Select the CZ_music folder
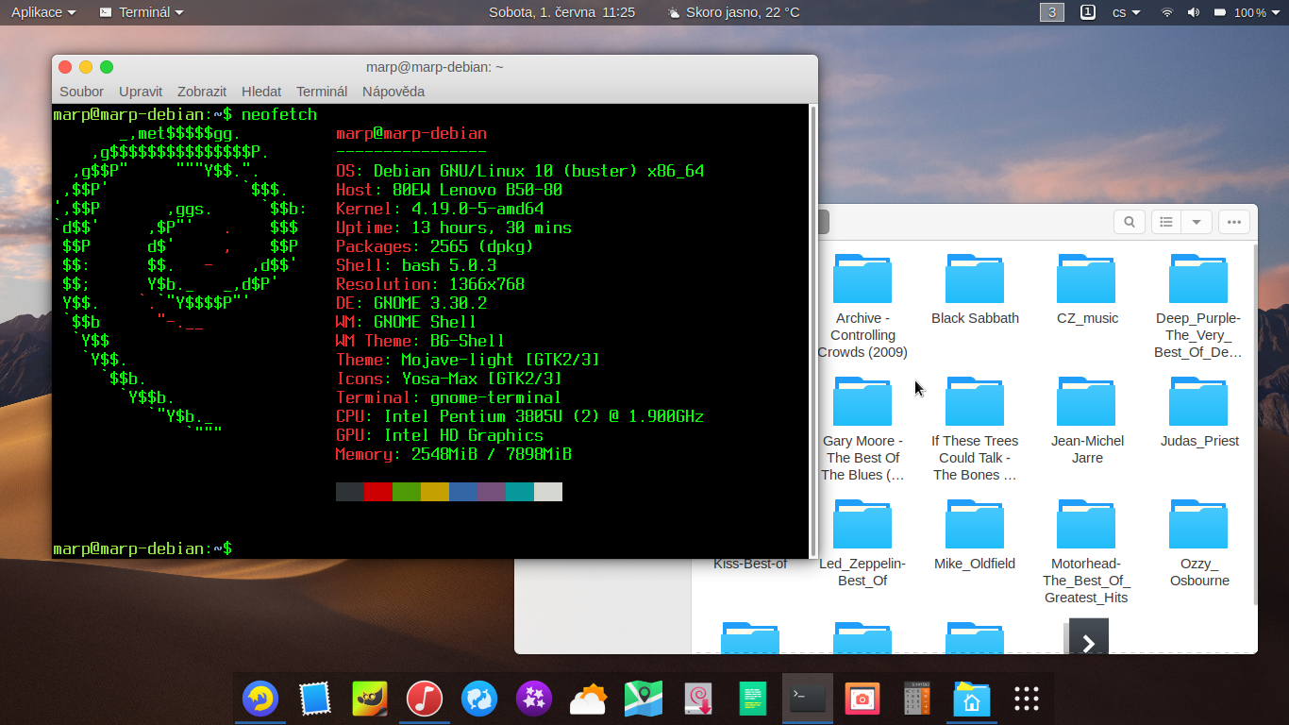 pyautogui.click(x=1087, y=289)
